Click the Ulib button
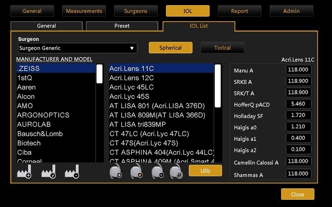 point(205,171)
